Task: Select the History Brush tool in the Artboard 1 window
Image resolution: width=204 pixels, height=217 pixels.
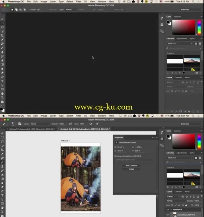Action: pyautogui.click(x=2, y=170)
